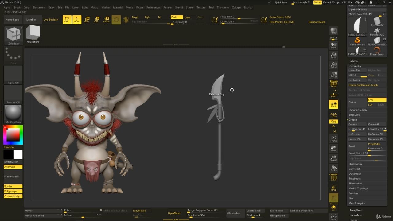
Task: Click the white secondary color swatch
Action: pyautogui.click(x=18, y=154)
